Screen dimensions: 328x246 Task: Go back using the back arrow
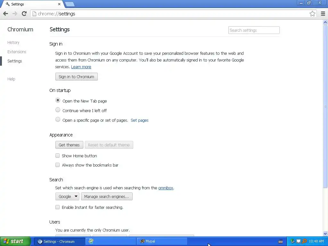(x=6, y=14)
